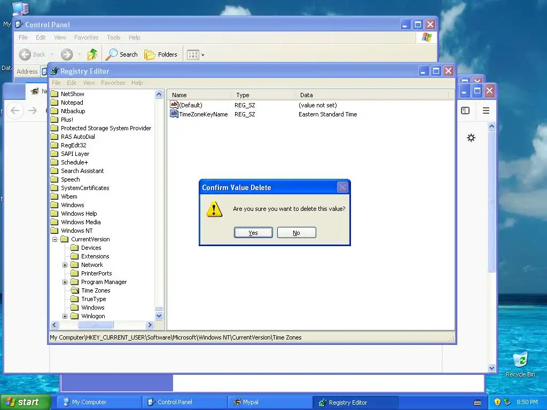Select the Devices subkey
This screenshot has height=410, width=547.
click(x=91, y=248)
